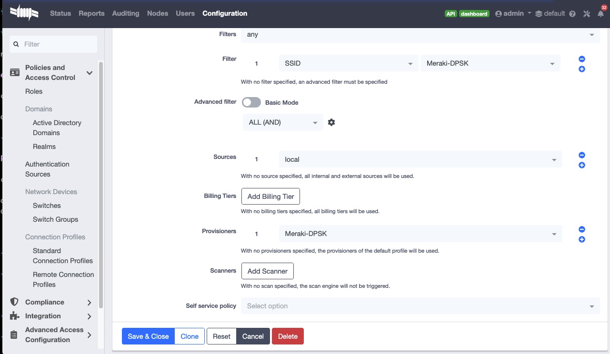610x354 pixels.
Task: Open the advanced filter gear settings
Action: [331, 122]
